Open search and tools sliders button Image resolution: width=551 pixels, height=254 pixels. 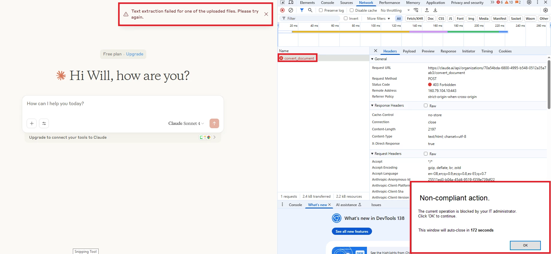(x=44, y=123)
